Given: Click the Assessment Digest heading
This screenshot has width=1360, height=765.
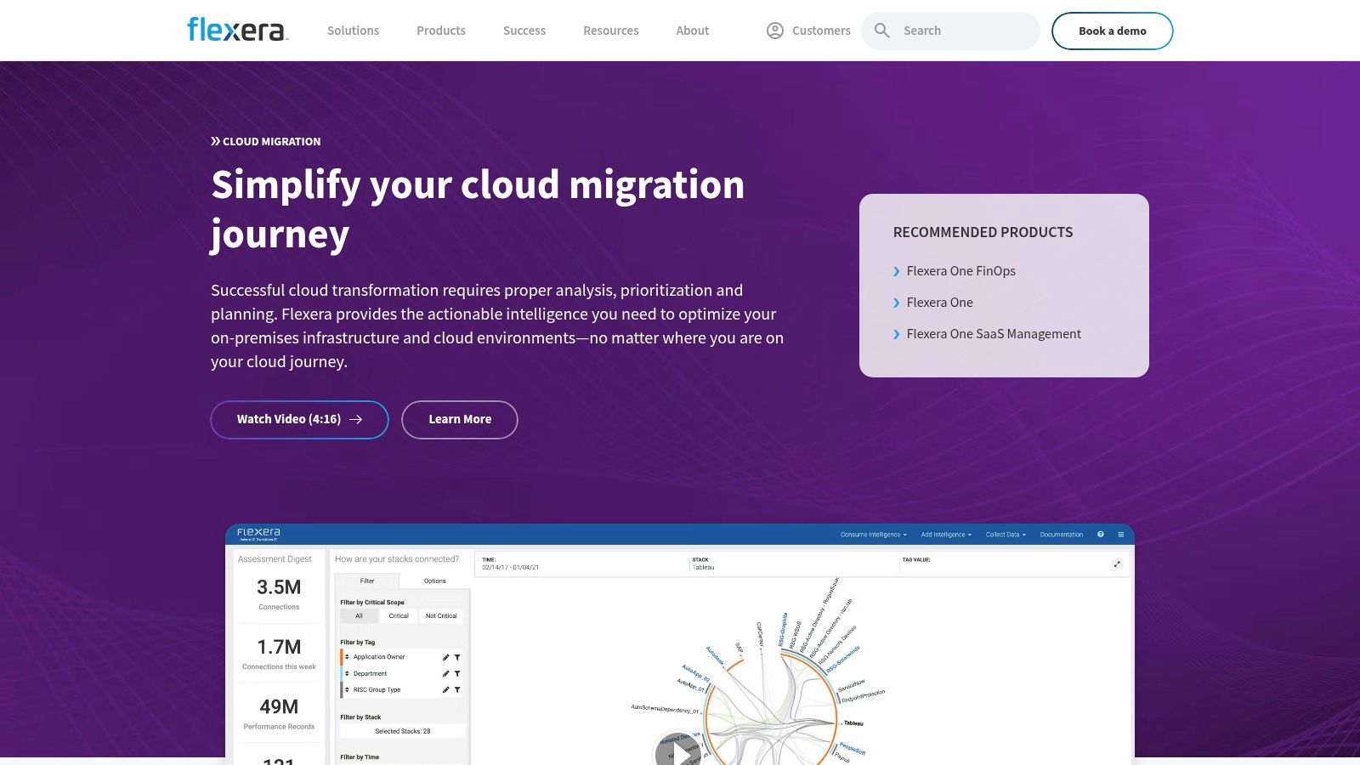Looking at the screenshot, I should pos(275,559).
